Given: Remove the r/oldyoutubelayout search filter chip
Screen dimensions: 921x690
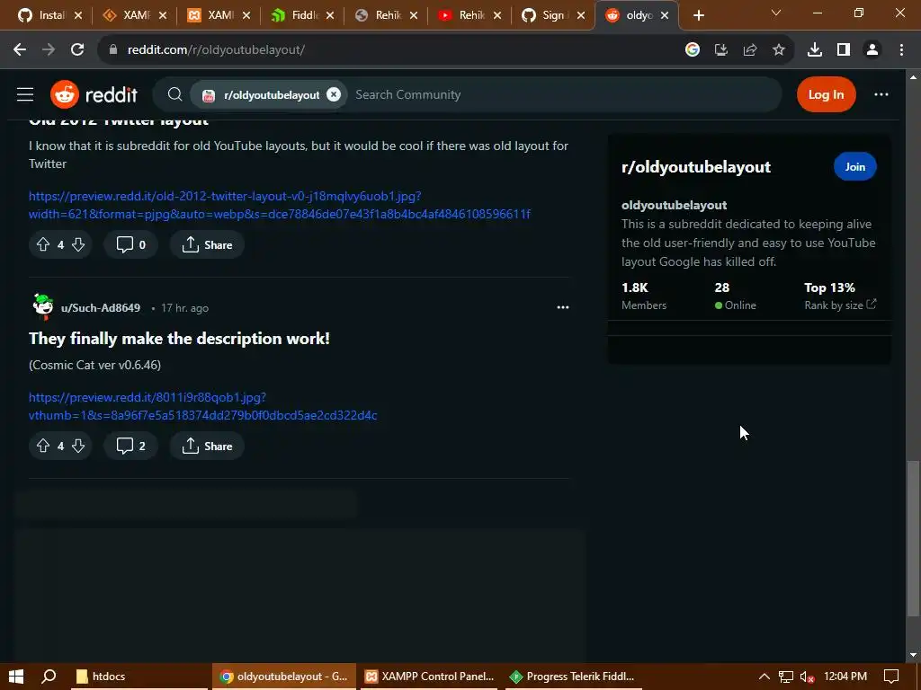Looking at the screenshot, I should 334,94.
